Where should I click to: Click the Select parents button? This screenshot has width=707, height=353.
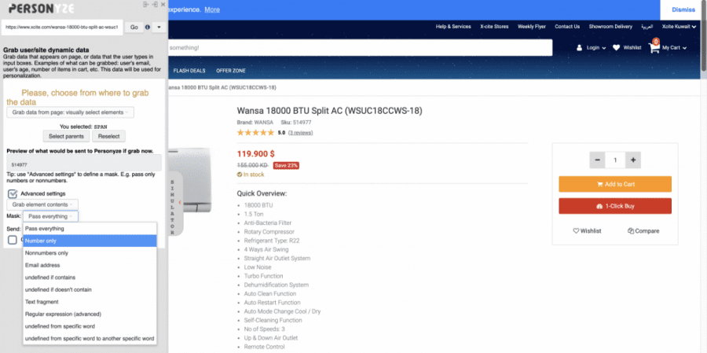(x=66, y=136)
